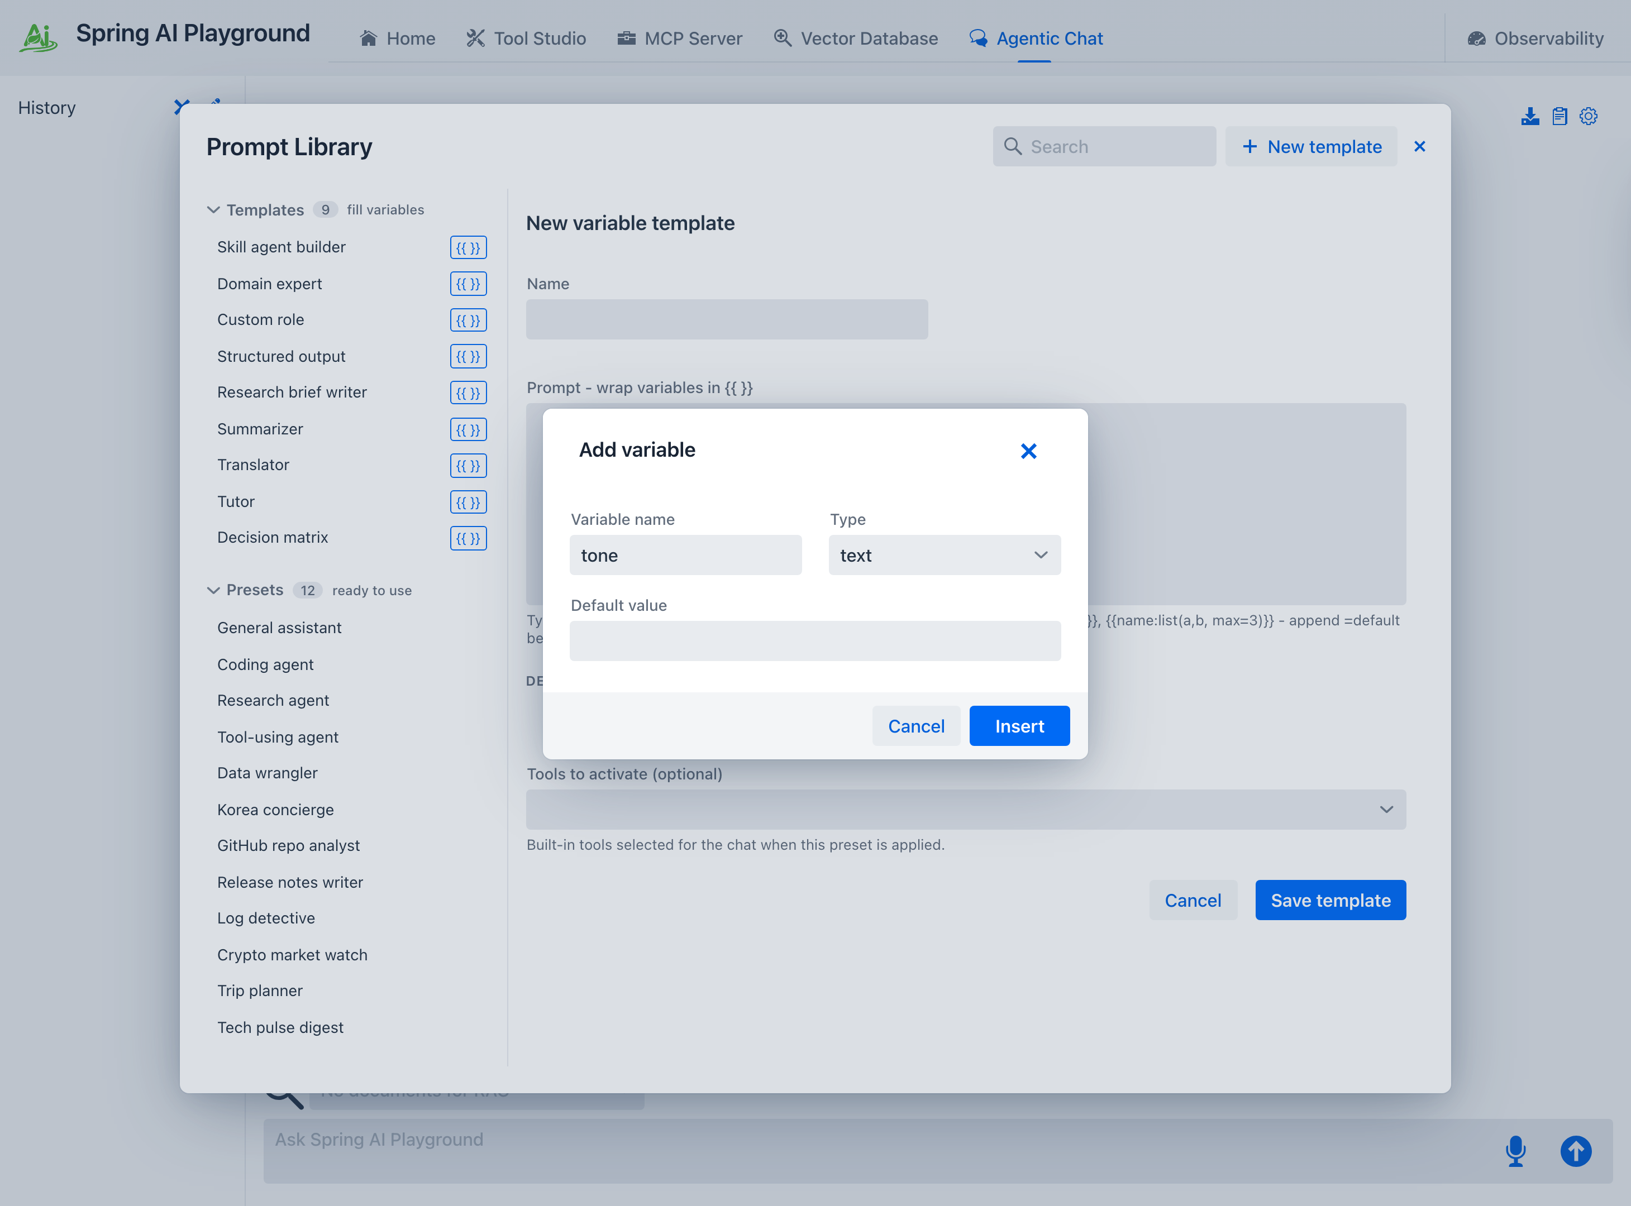Click the download icon at top right
This screenshot has height=1206, width=1631.
pos(1530,116)
